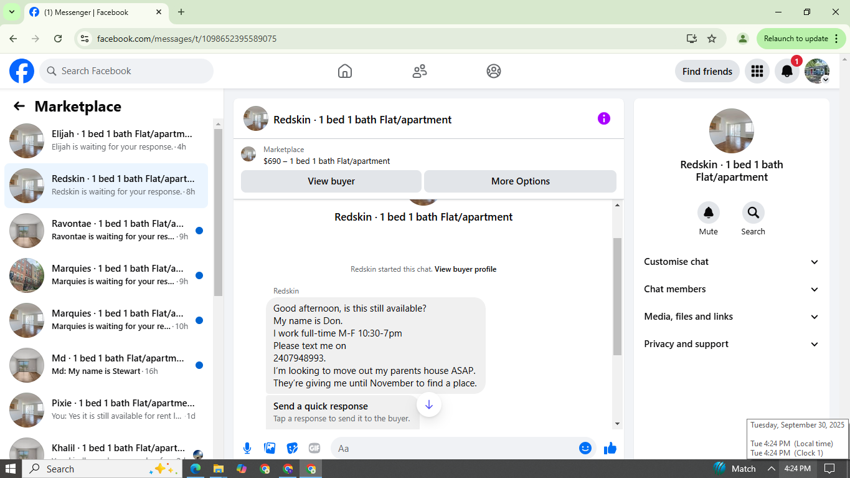
Task: Open File Explorer from the taskbar
Action: tap(219, 469)
